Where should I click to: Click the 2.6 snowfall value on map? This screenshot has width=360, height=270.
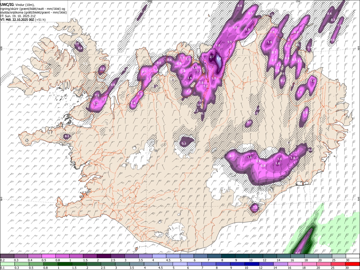[190, 78]
